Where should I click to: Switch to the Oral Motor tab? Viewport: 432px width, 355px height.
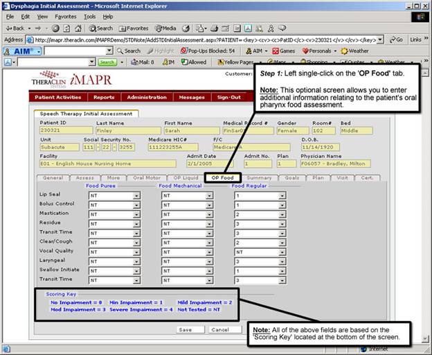[x=147, y=178]
